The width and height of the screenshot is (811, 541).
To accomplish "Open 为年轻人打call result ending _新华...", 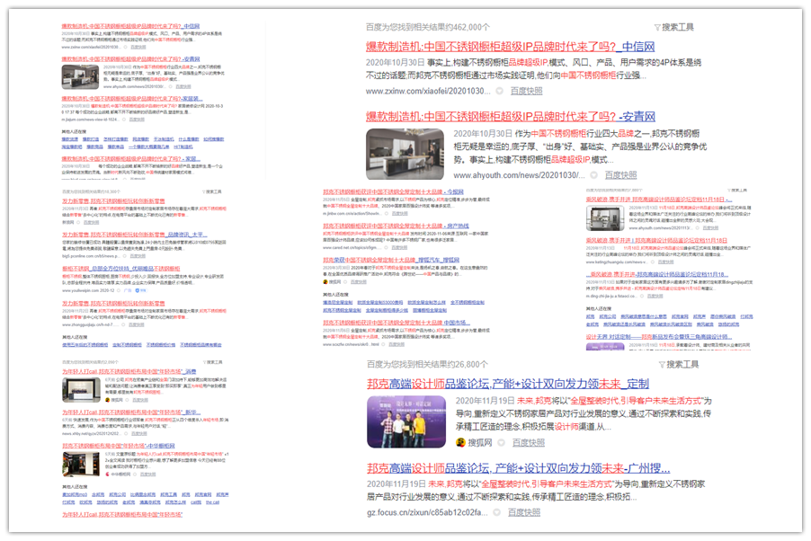I will click(x=131, y=412).
